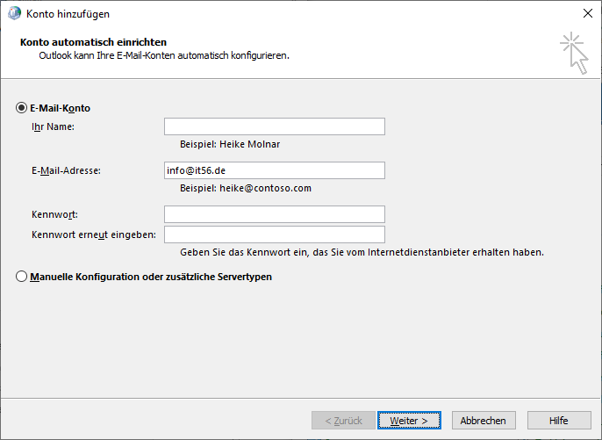This screenshot has height=440, width=602.
Task: Click the Konto hinzufügen title bar text
Action: click(x=68, y=14)
